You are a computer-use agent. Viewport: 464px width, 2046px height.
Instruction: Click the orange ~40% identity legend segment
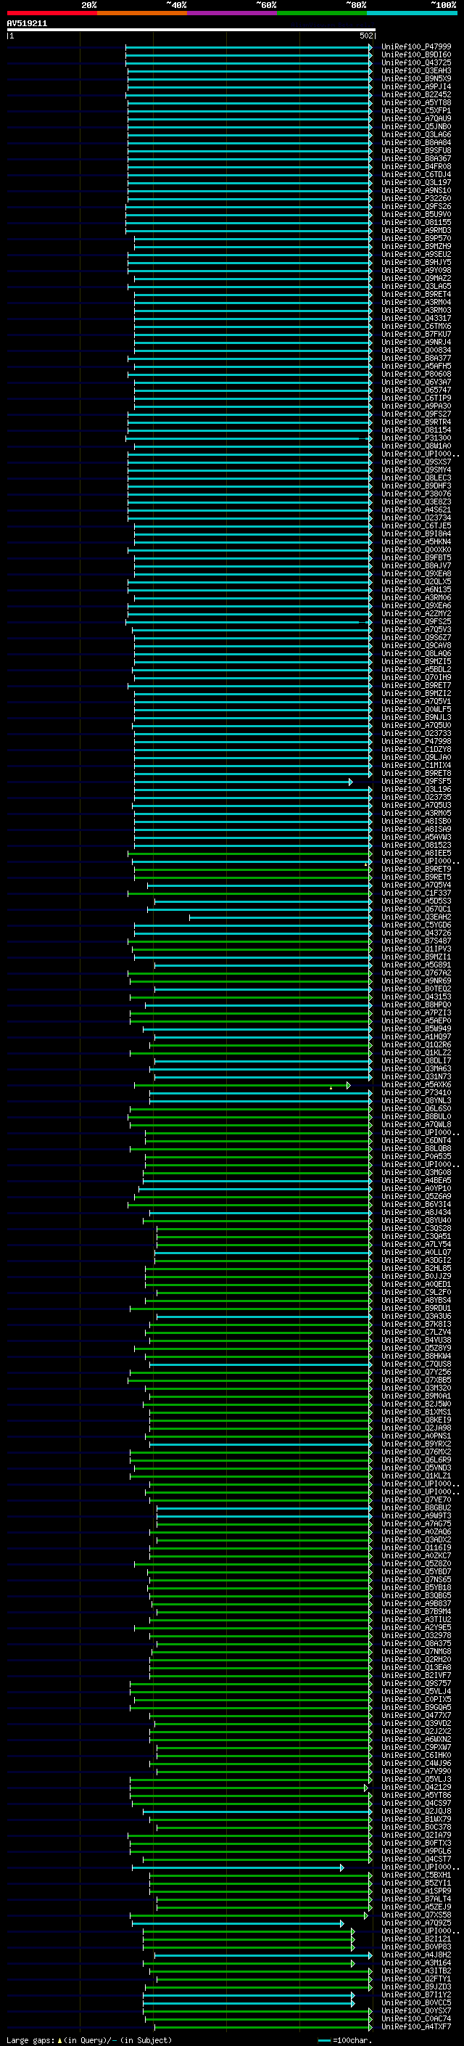(142, 13)
